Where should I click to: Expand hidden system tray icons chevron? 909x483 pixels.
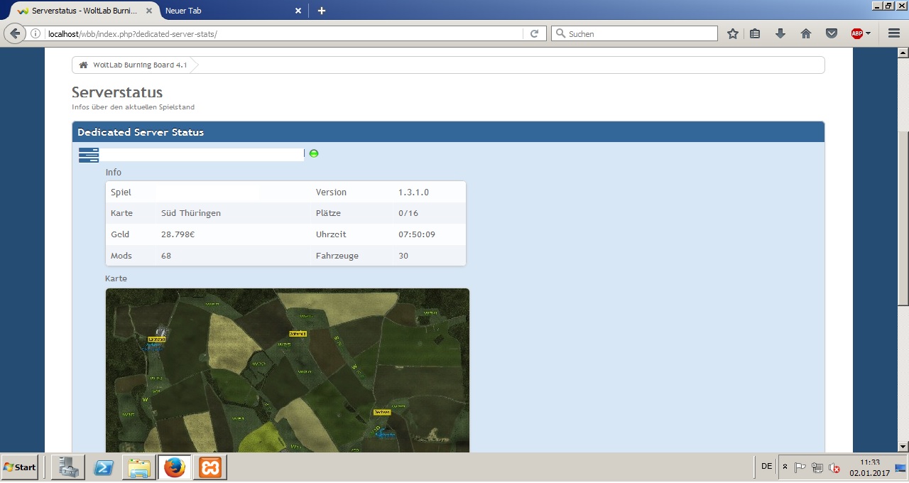(x=785, y=467)
